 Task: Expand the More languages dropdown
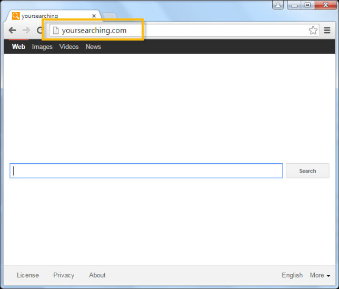click(320, 275)
